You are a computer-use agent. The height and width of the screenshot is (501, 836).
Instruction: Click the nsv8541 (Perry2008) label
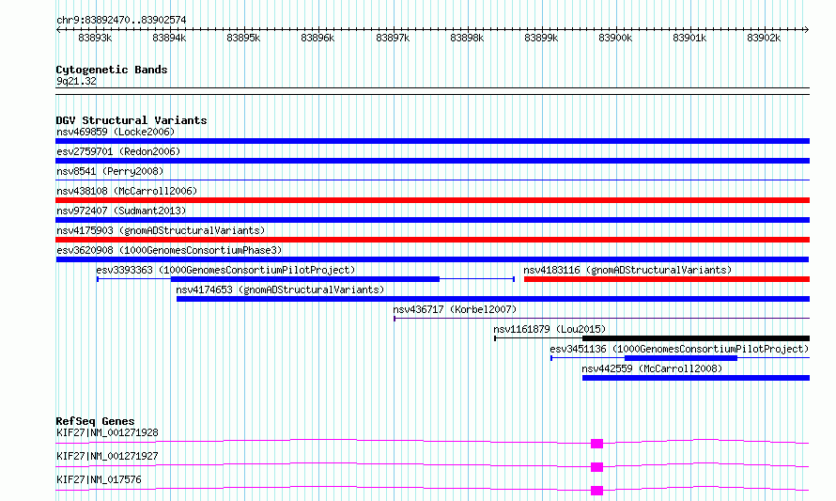click(110, 171)
